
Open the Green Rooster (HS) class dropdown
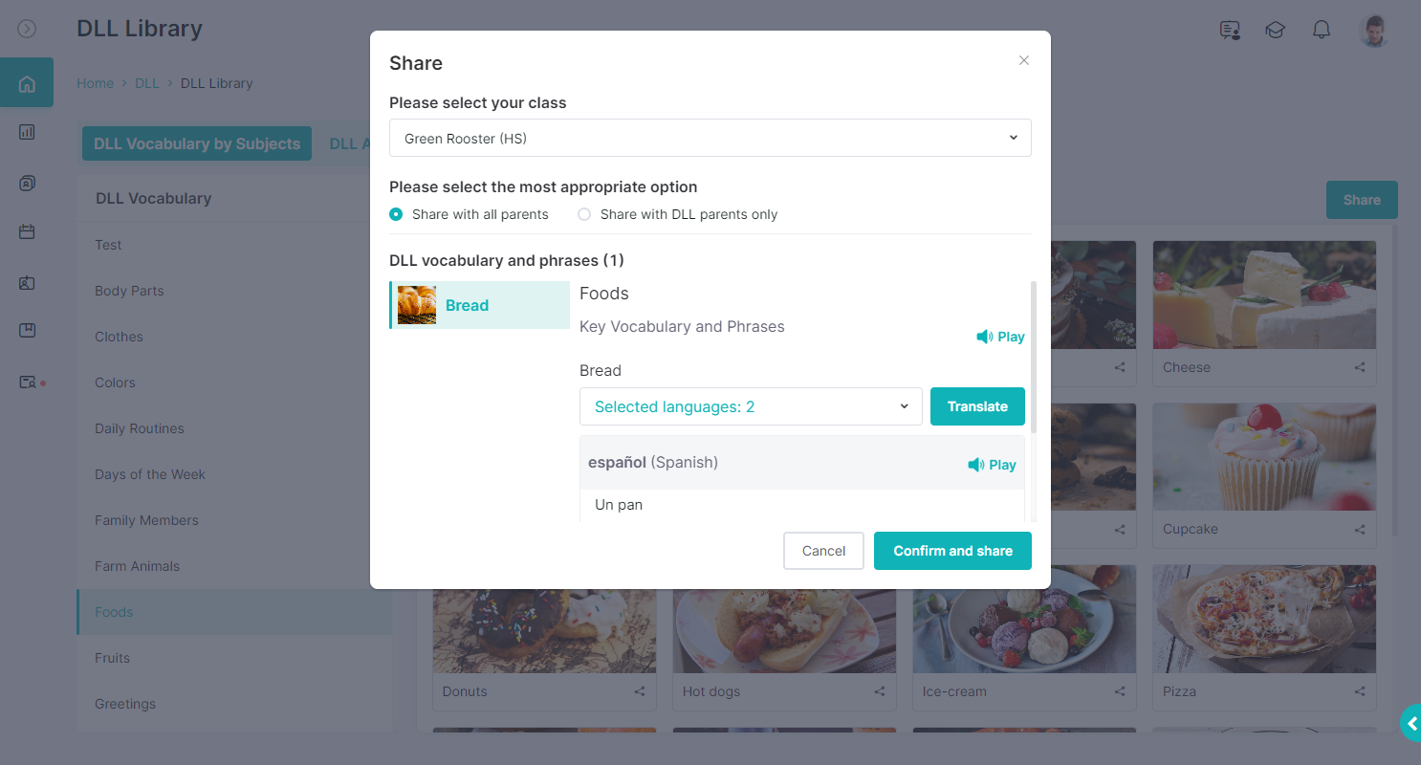coord(710,138)
